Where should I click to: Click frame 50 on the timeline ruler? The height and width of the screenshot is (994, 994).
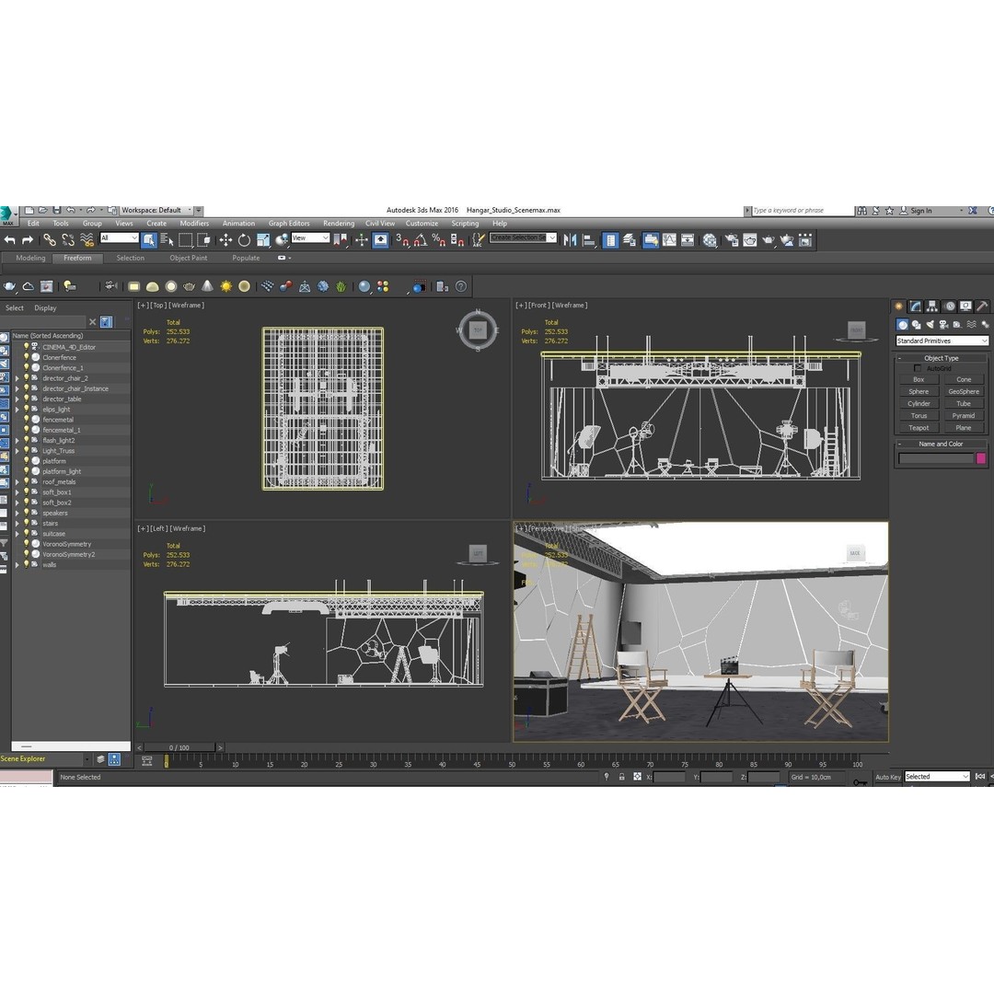coord(512,763)
